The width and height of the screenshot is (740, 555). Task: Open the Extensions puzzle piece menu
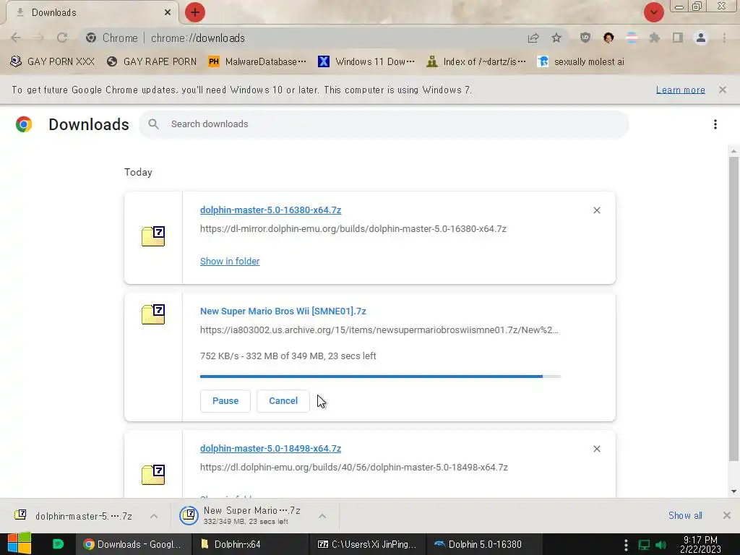click(655, 38)
